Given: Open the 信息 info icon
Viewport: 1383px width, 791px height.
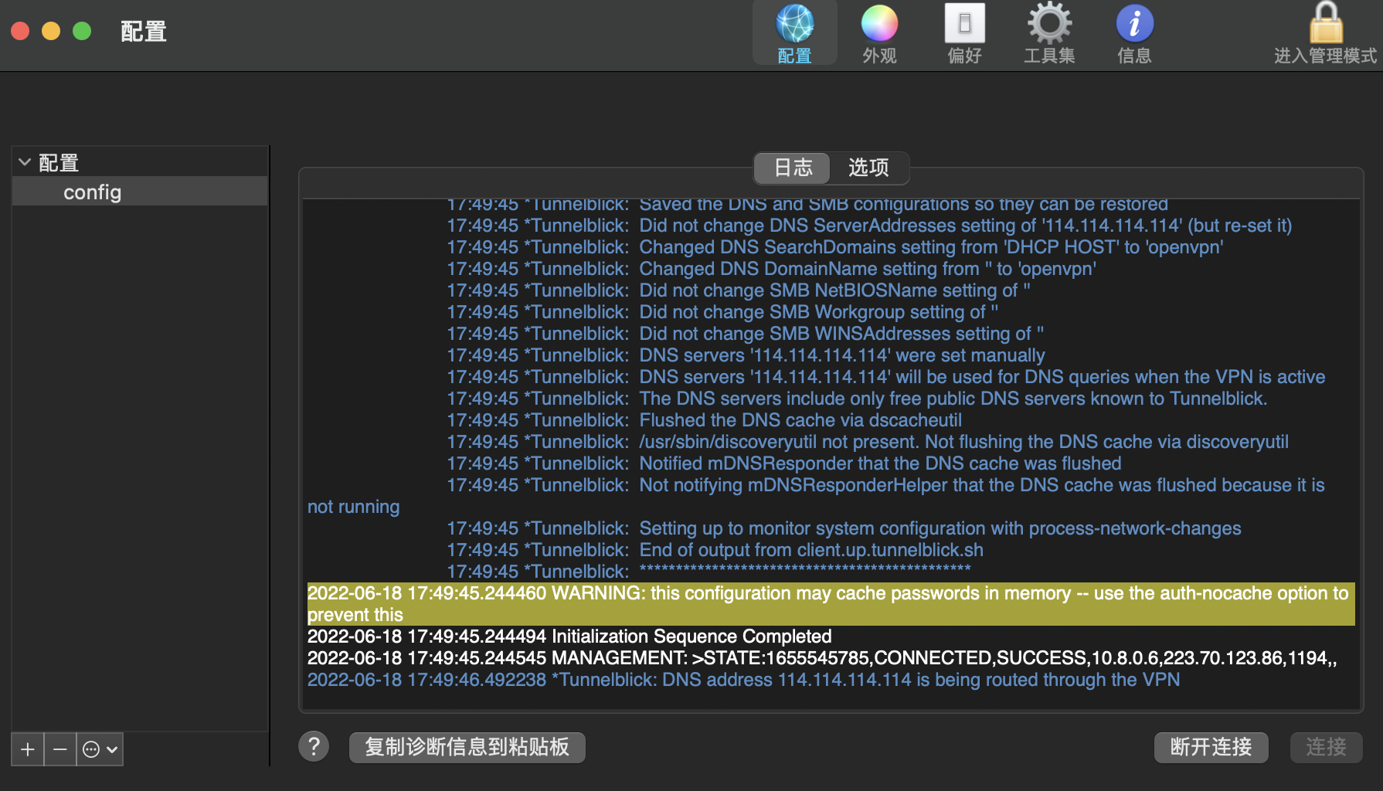Looking at the screenshot, I should 1134,34.
